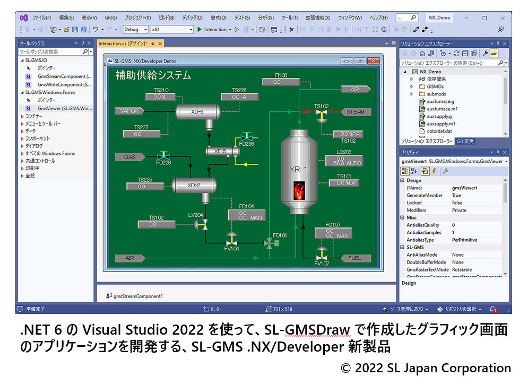
Task: Open the ビルド(B) menu
Action: tap(167, 18)
